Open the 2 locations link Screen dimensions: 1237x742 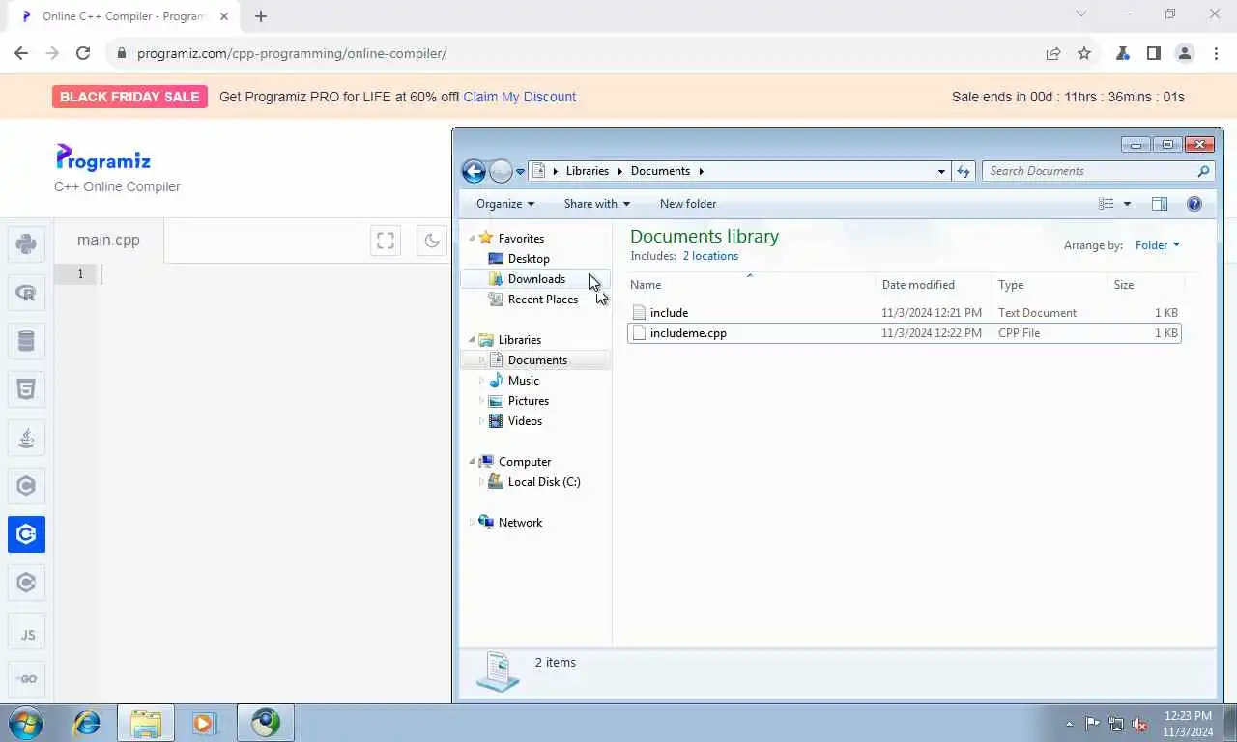710,256
